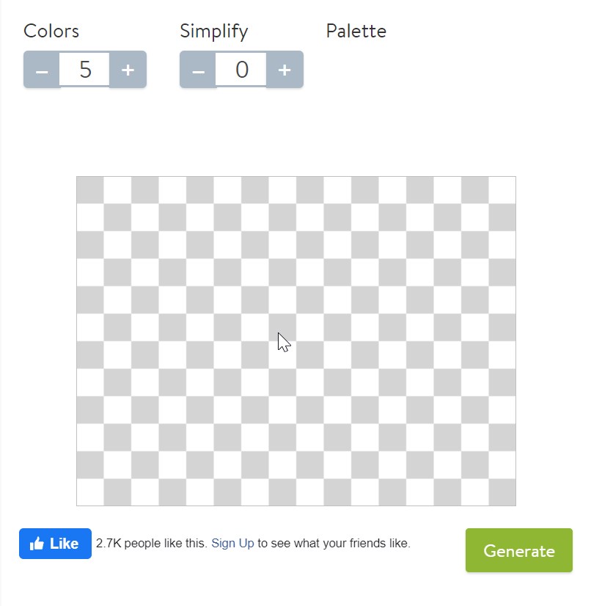Increase the Simplify value with plus
Viewport: 591px width, 606px height.
(x=285, y=70)
